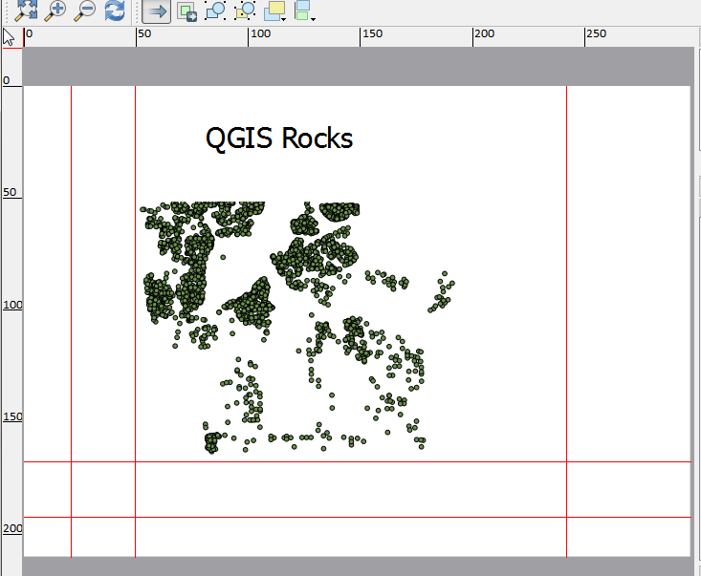Click the 100 mark on vertical ruler
Viewport: 701px width, 576px height.
tap(11, 305)
